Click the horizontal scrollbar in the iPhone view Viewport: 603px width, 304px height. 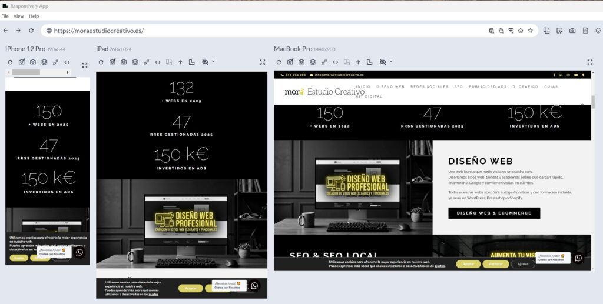click(26, 72)
